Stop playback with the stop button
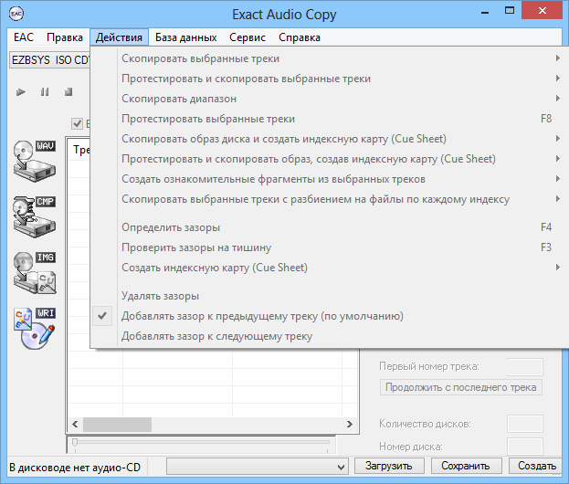569x484 pixels. click(x=68, y=92)
